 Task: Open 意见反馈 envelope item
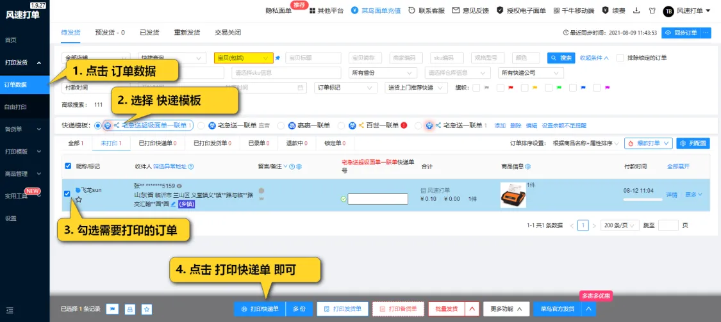click(x=470, y=10)
